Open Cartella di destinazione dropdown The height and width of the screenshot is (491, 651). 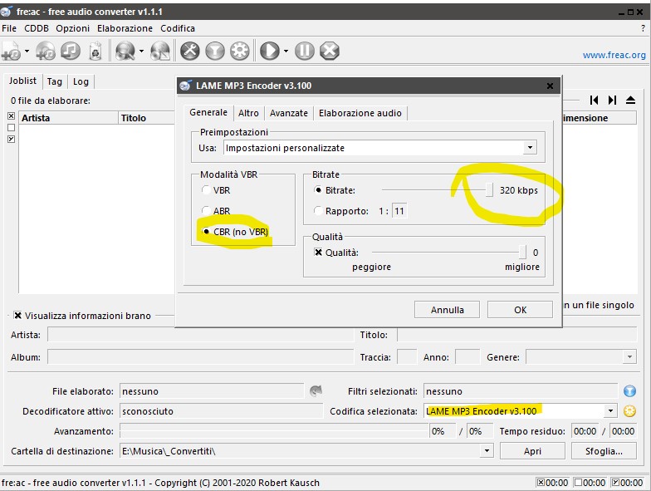click(487, 450)
